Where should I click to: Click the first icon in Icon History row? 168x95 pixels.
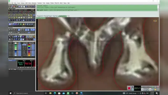(9, 7)
